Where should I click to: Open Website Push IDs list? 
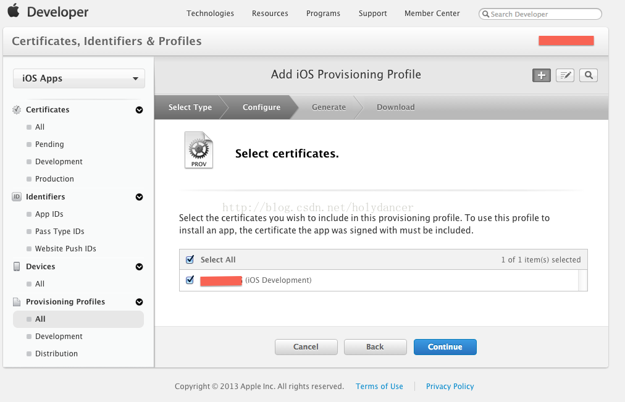[65, 249]
